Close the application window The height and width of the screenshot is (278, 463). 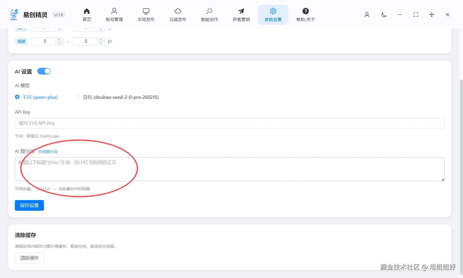click(x=448, y=15)
